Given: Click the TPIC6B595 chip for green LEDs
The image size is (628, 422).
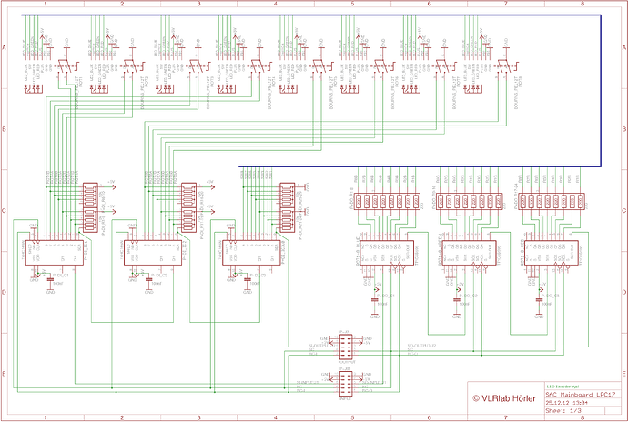Looking at the screenshot, I should coord(469,253).
